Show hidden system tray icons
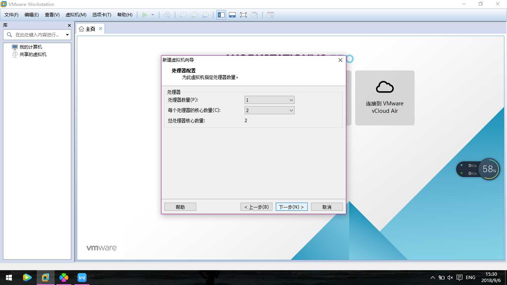Viewport: 507px width, 285px height. pyautogui.click(x=432, y=277)
